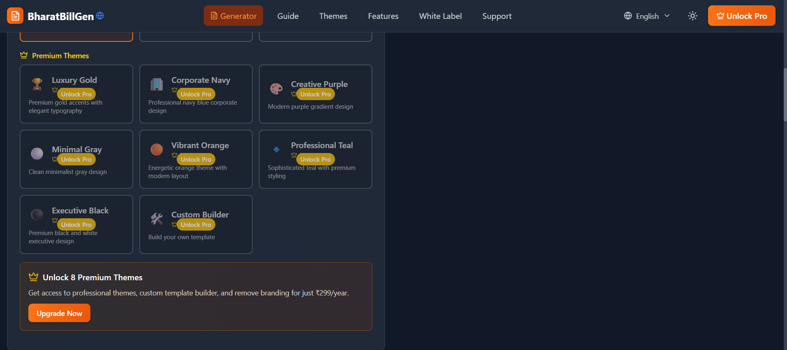The image size is (787, 350).
Task: Click the Creative Purple palette icon
Action: click(x=276, y=88)
